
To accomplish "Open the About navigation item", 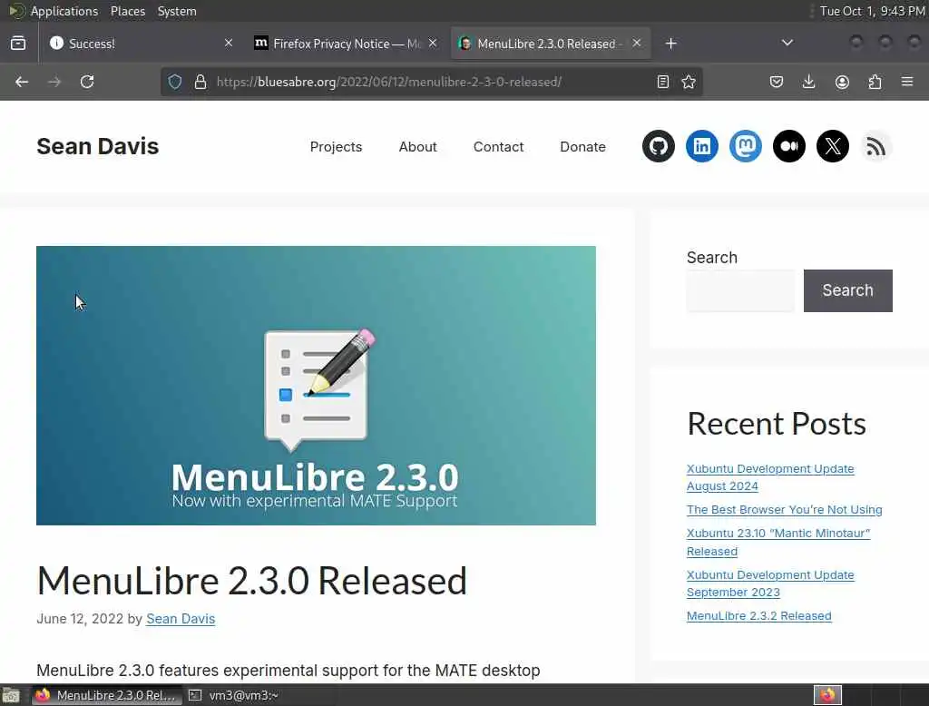I will [x=417, y=147].
